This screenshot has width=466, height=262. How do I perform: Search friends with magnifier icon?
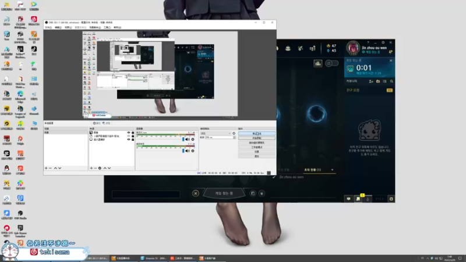[391, 81]
